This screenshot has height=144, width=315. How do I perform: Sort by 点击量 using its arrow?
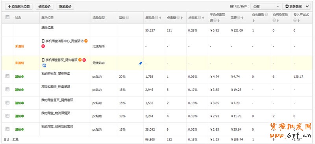pyautogui.click(x=182, y=18)
